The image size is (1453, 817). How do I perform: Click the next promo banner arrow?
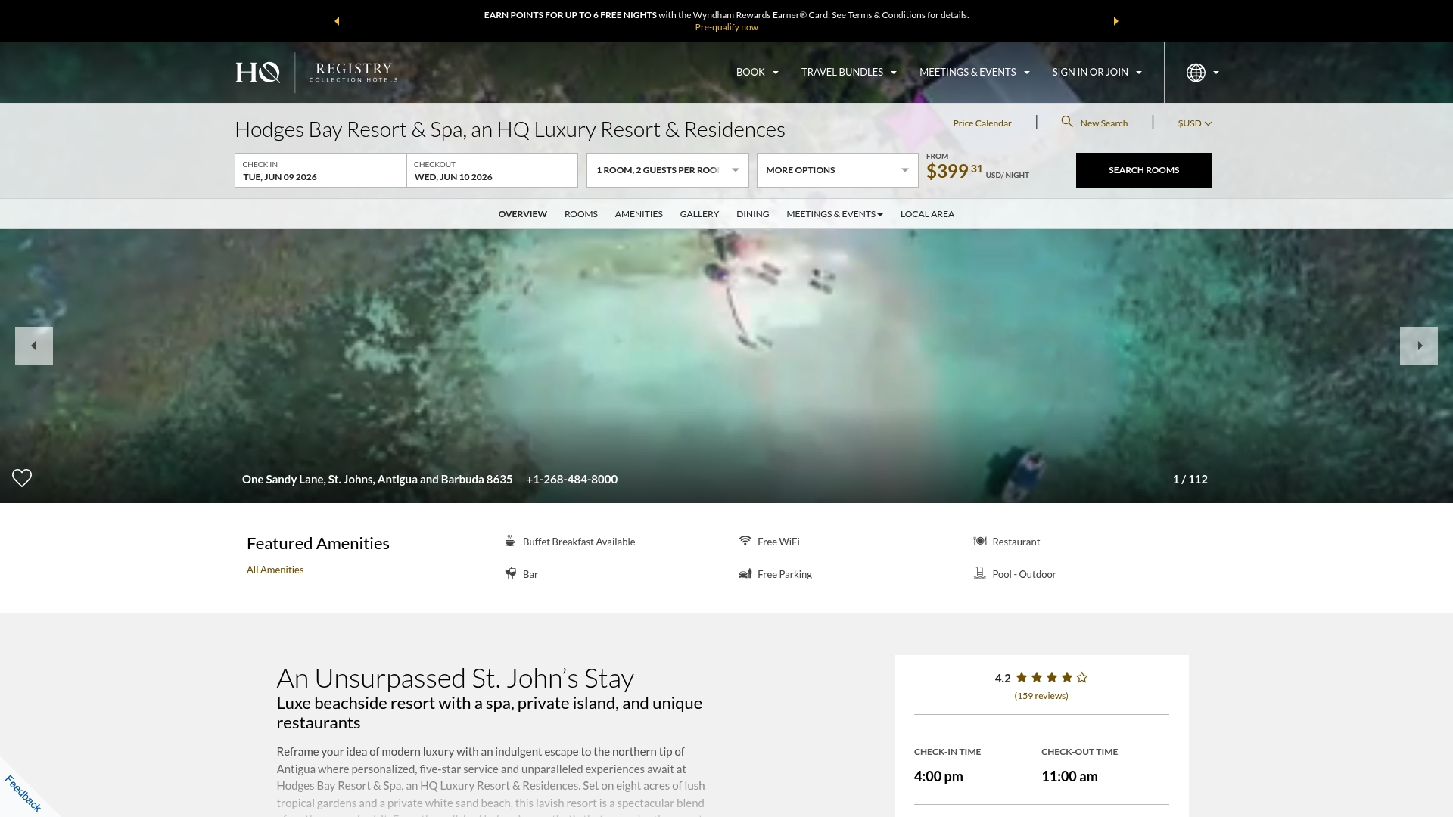[1115, 21]
